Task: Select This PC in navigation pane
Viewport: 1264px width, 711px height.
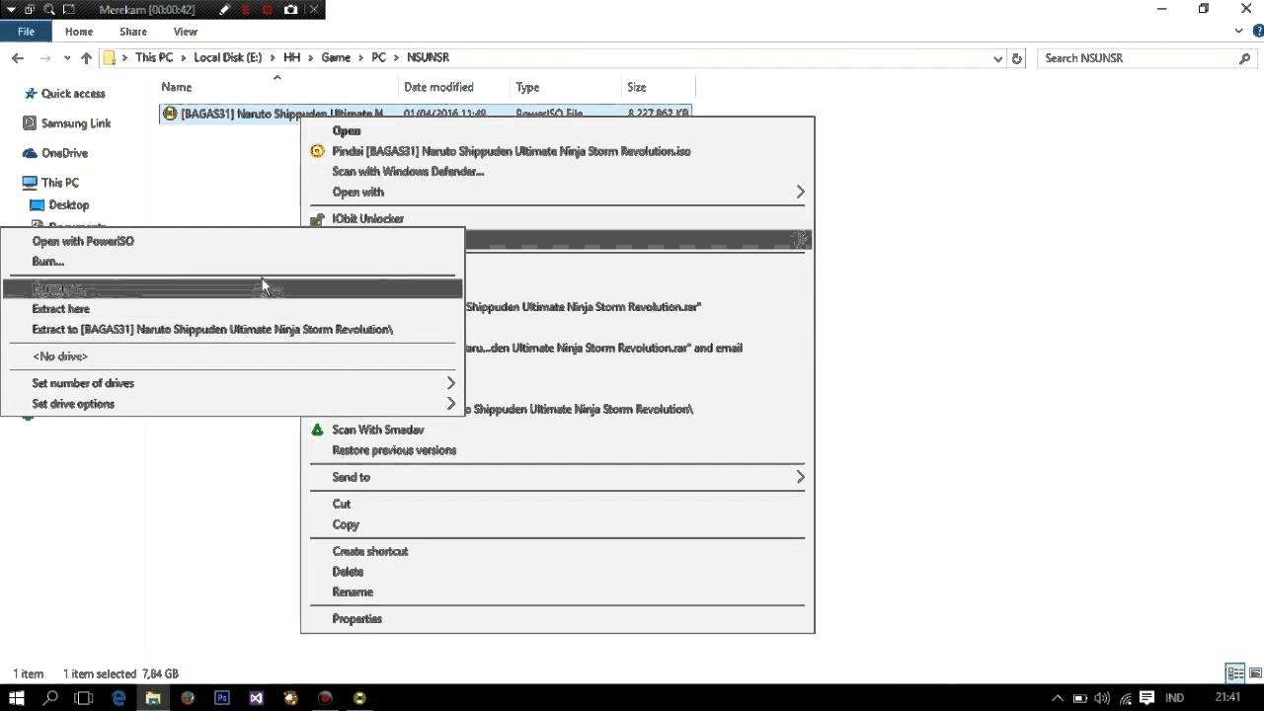Action: tap(59, 183)
